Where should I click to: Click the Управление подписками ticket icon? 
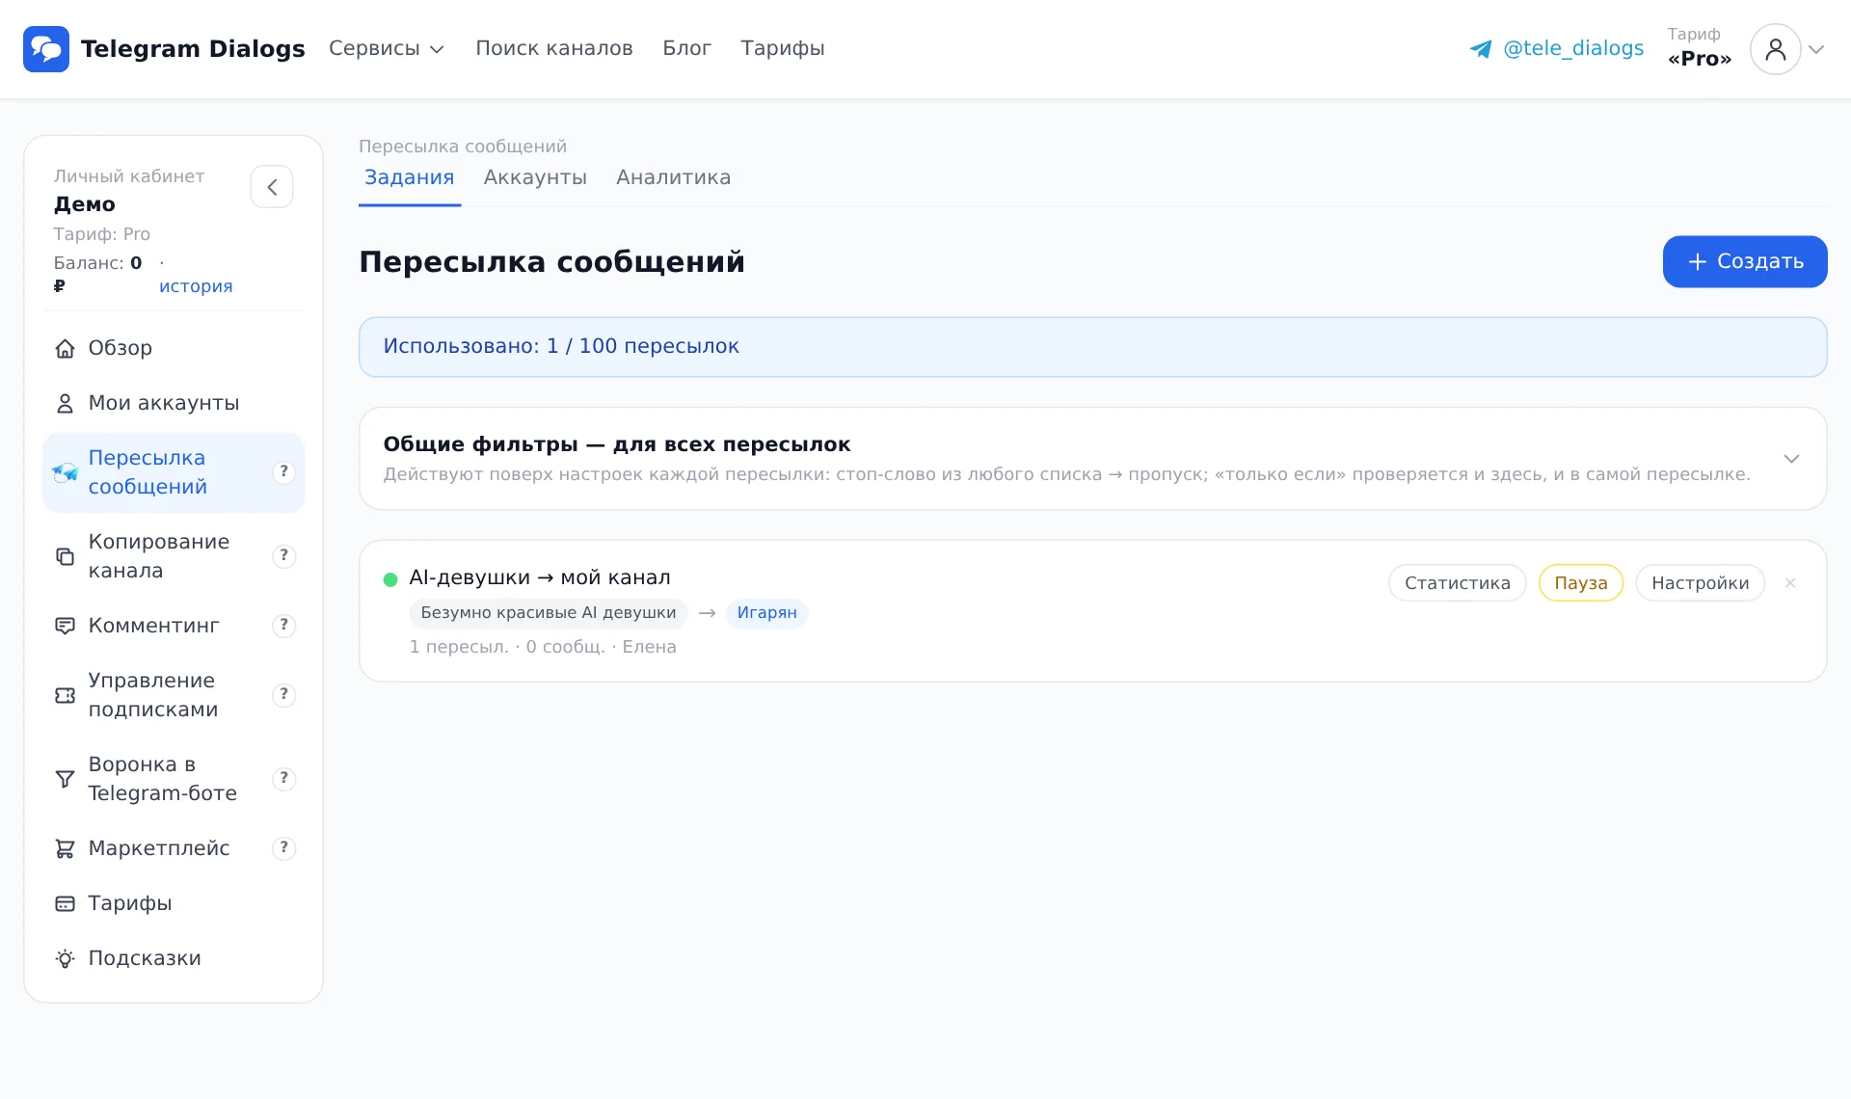click(65, 695)
